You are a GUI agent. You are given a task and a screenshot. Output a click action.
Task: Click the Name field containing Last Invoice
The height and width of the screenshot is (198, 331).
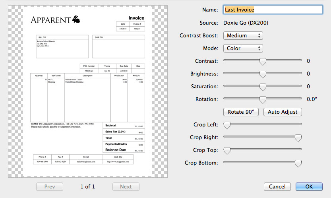(x=273, y=10)
